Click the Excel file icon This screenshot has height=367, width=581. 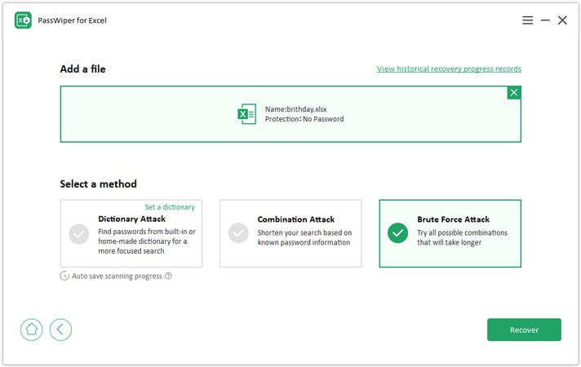click(246, 114)
